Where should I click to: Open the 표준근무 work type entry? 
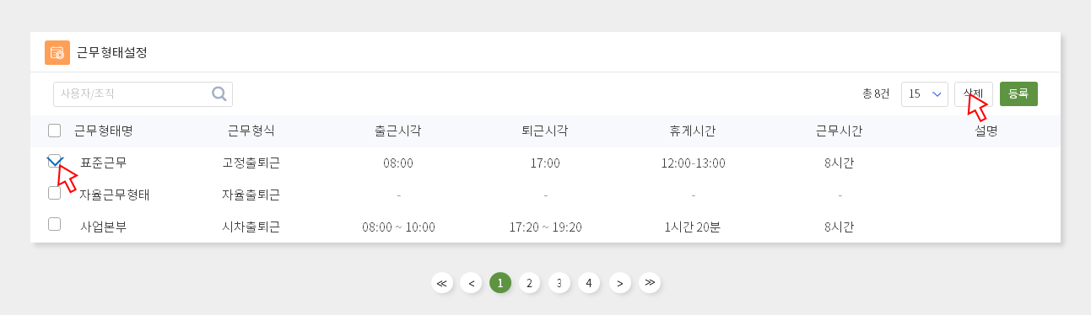(x=104, y=163)
